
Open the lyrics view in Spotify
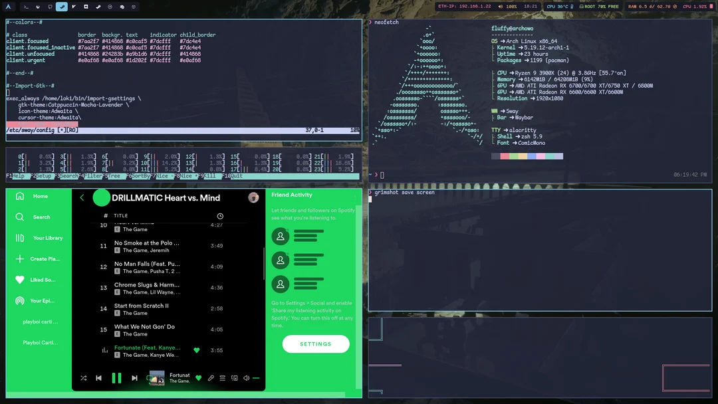click(211, 377)
